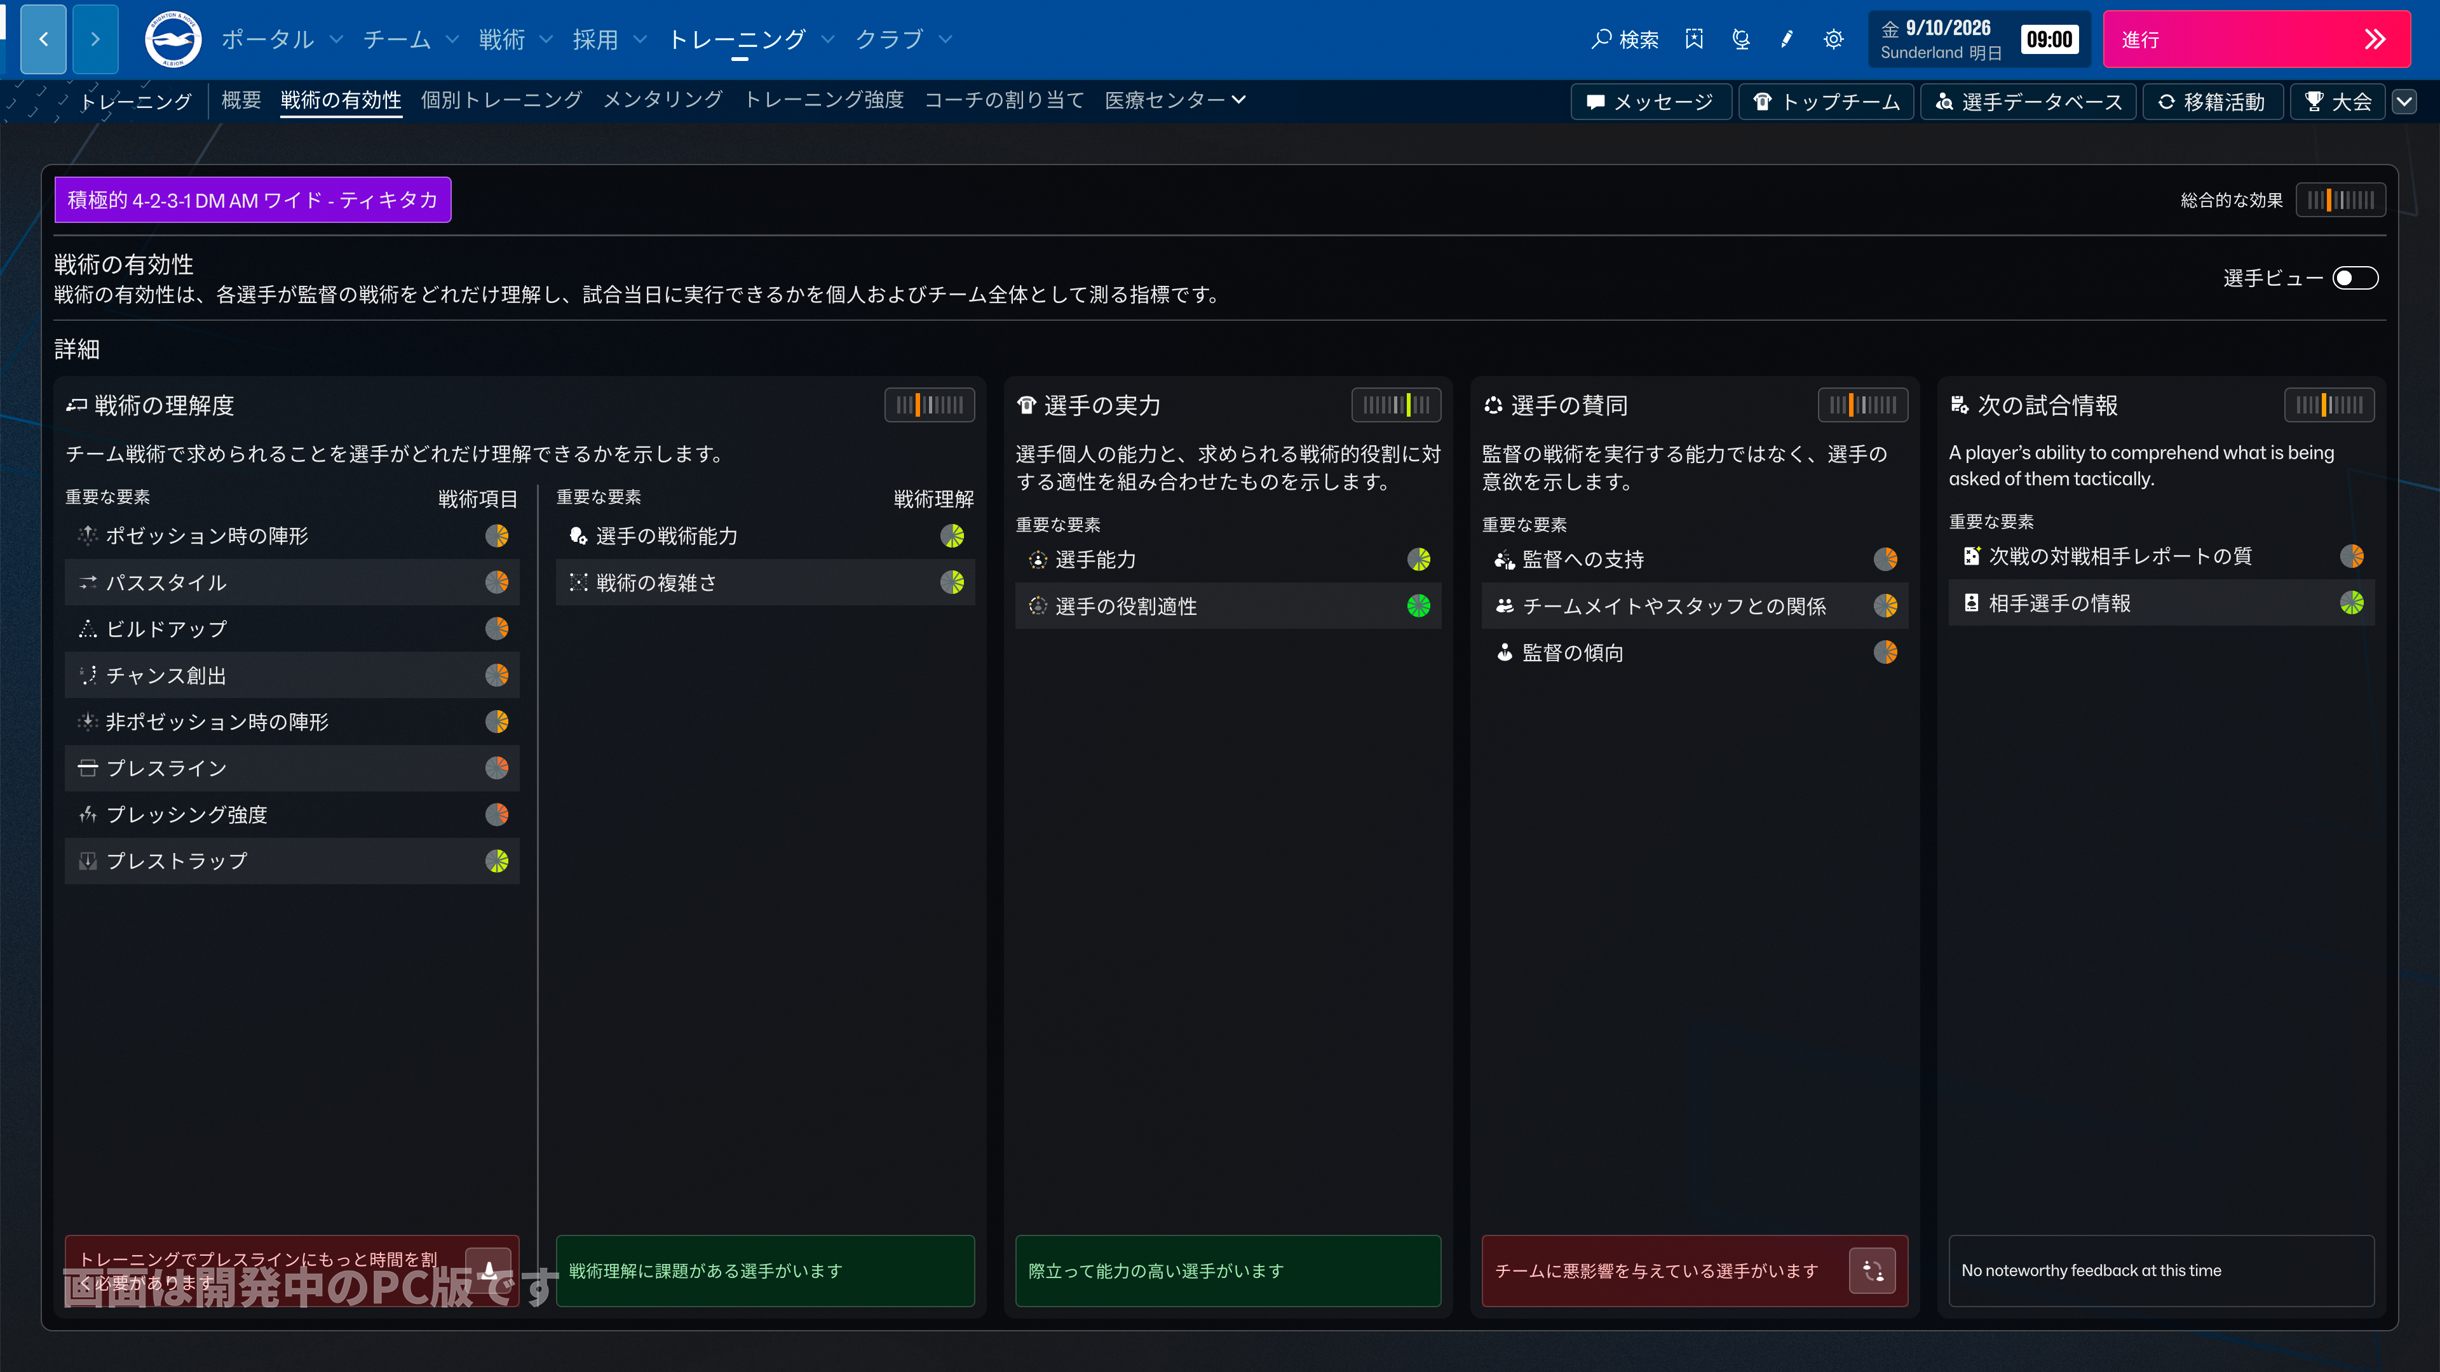Toggle the 選手ビュー switch
This screenshot has height=1372, width=2440.
pyautogui.click(x=2355, y=278)
